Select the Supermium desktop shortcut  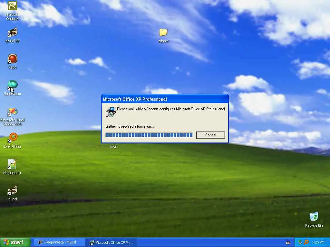tap(12, 88)
